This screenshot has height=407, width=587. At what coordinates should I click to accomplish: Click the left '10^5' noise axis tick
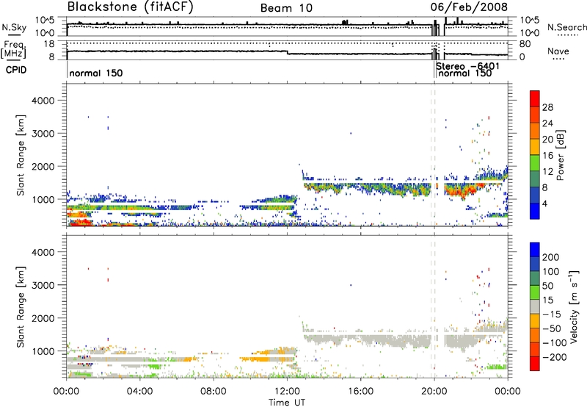45,21
